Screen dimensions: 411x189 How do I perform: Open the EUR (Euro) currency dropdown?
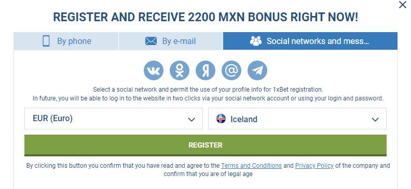[114, 119]
